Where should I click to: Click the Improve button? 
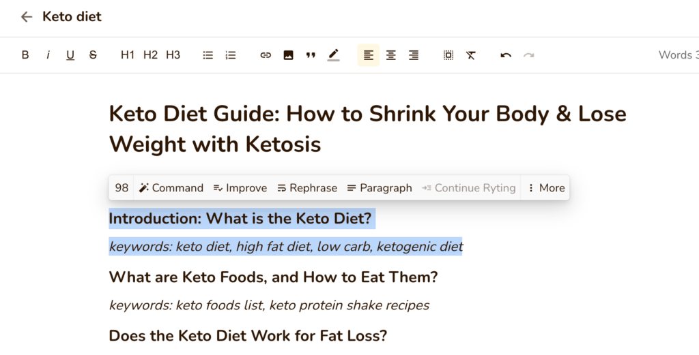(240, 188)
